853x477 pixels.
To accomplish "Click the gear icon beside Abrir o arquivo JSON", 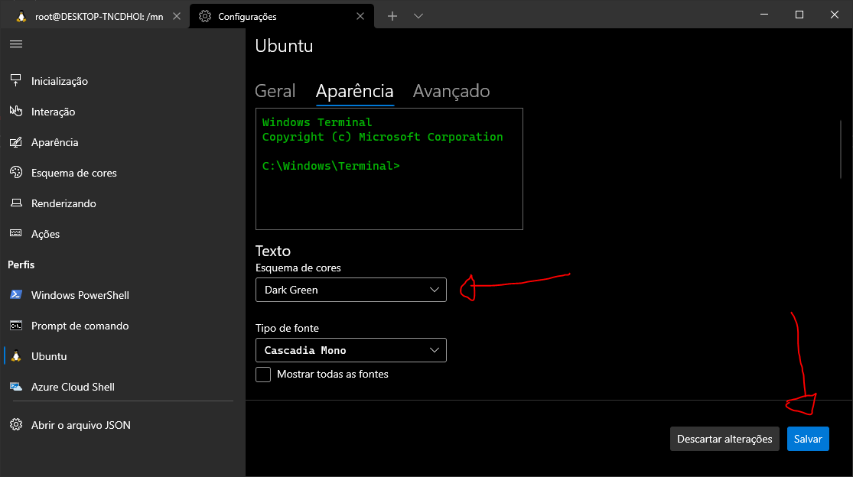I will 16,425.
